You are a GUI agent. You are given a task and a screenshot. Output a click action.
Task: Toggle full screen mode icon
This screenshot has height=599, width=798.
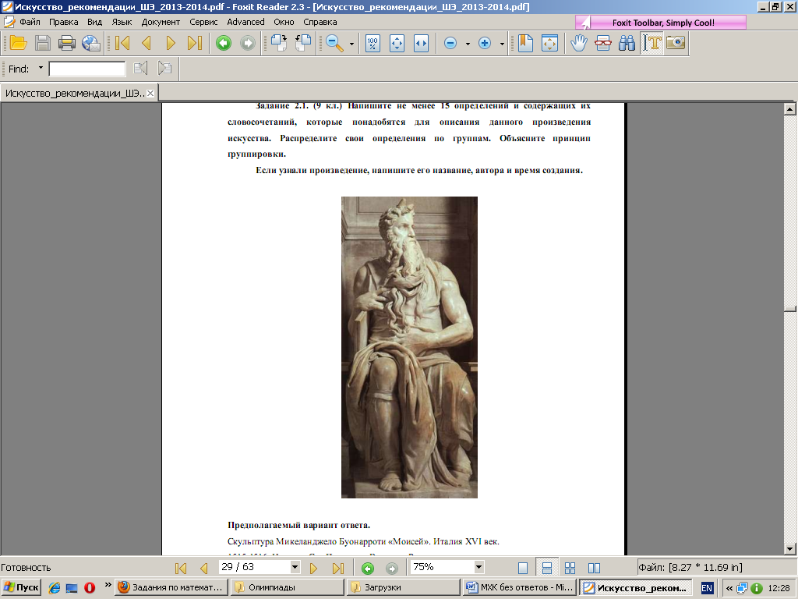[x=549, y=44]
